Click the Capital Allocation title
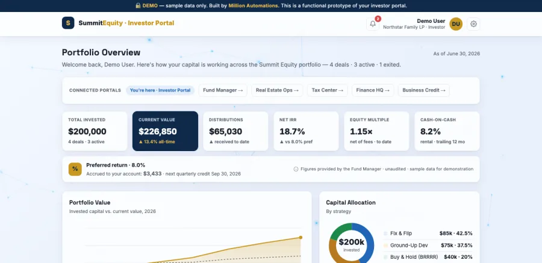 tap(351, 203)
